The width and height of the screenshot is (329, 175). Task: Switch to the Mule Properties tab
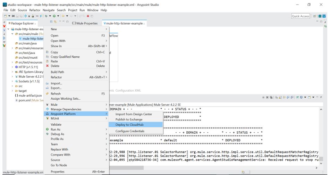click(85, 23)
